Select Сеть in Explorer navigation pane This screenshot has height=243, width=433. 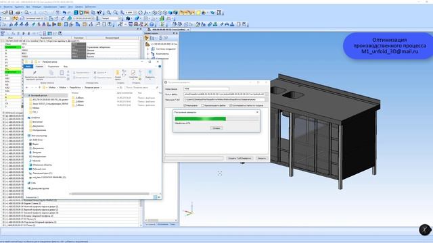[33, 183]
